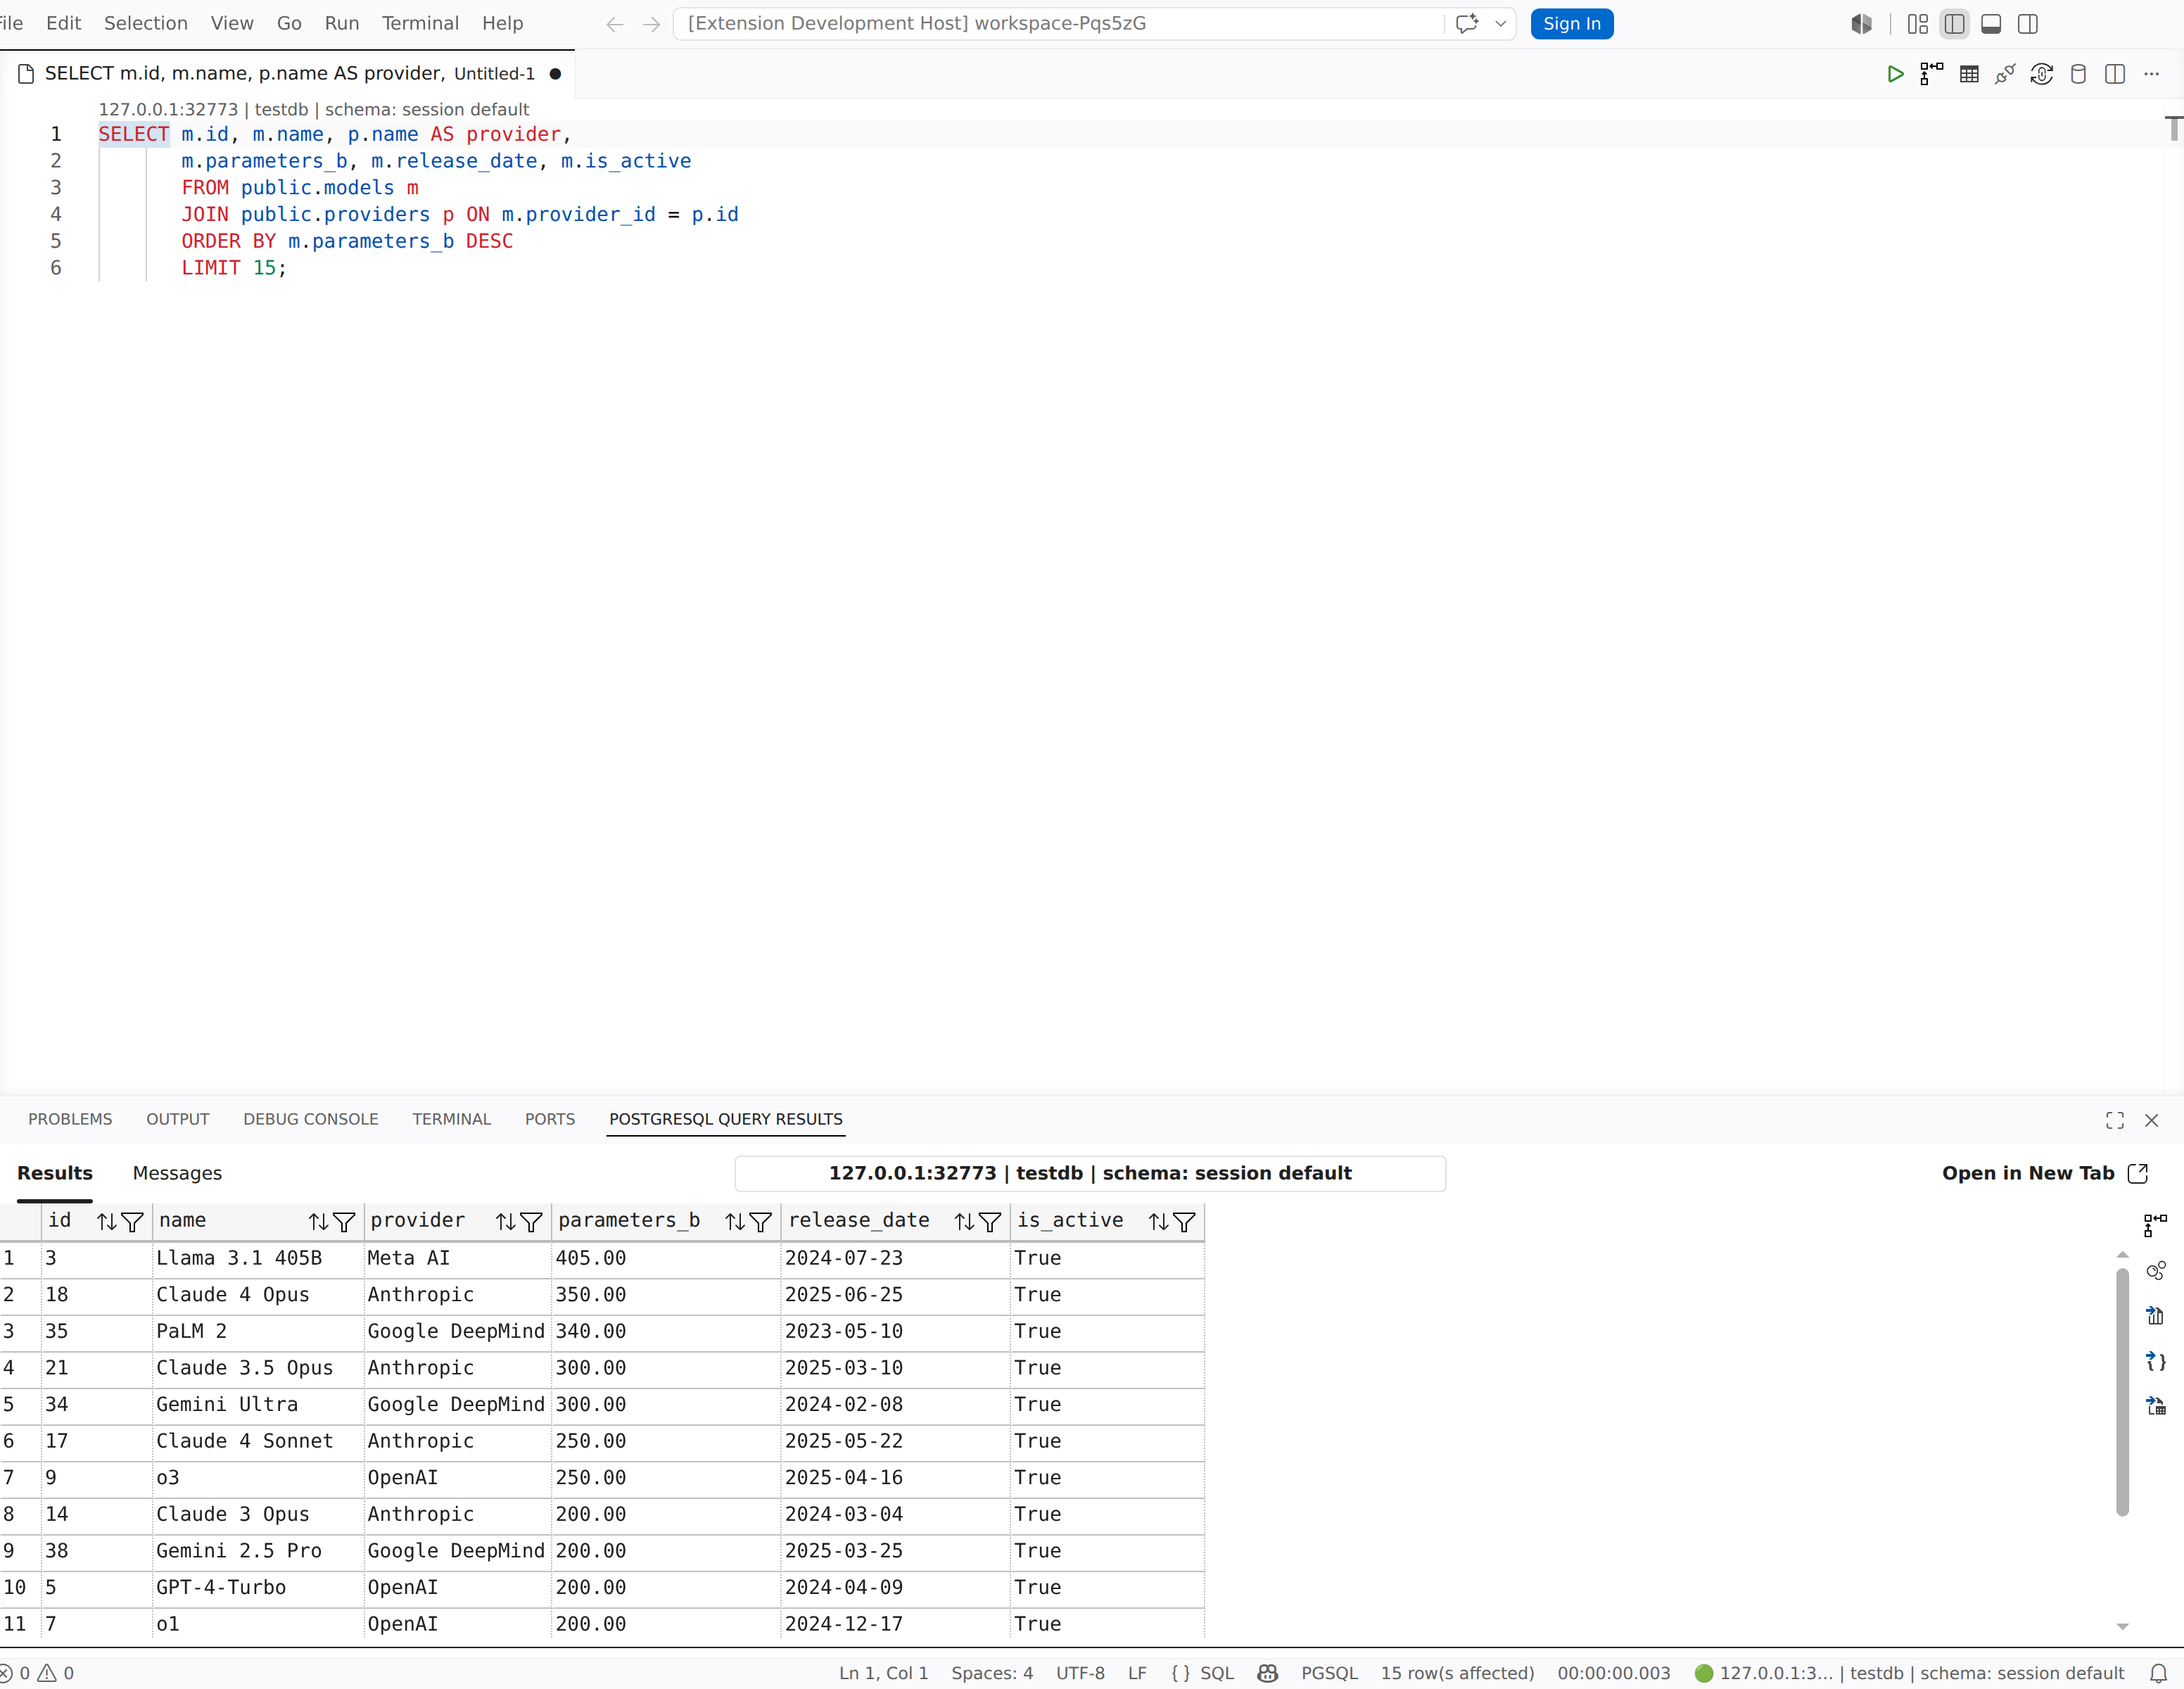Sort the provider column
This screenshot has height=1689, width=2184.
(506, 1221)
